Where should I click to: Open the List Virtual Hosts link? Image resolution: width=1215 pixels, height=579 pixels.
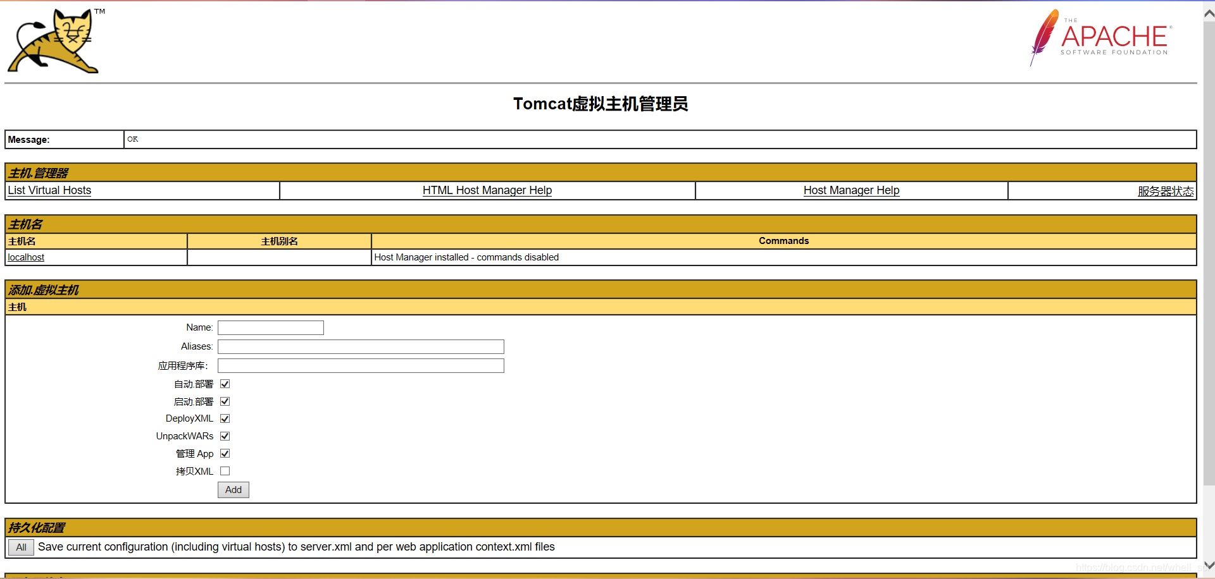pyautogui.click(x=49, y=190)
